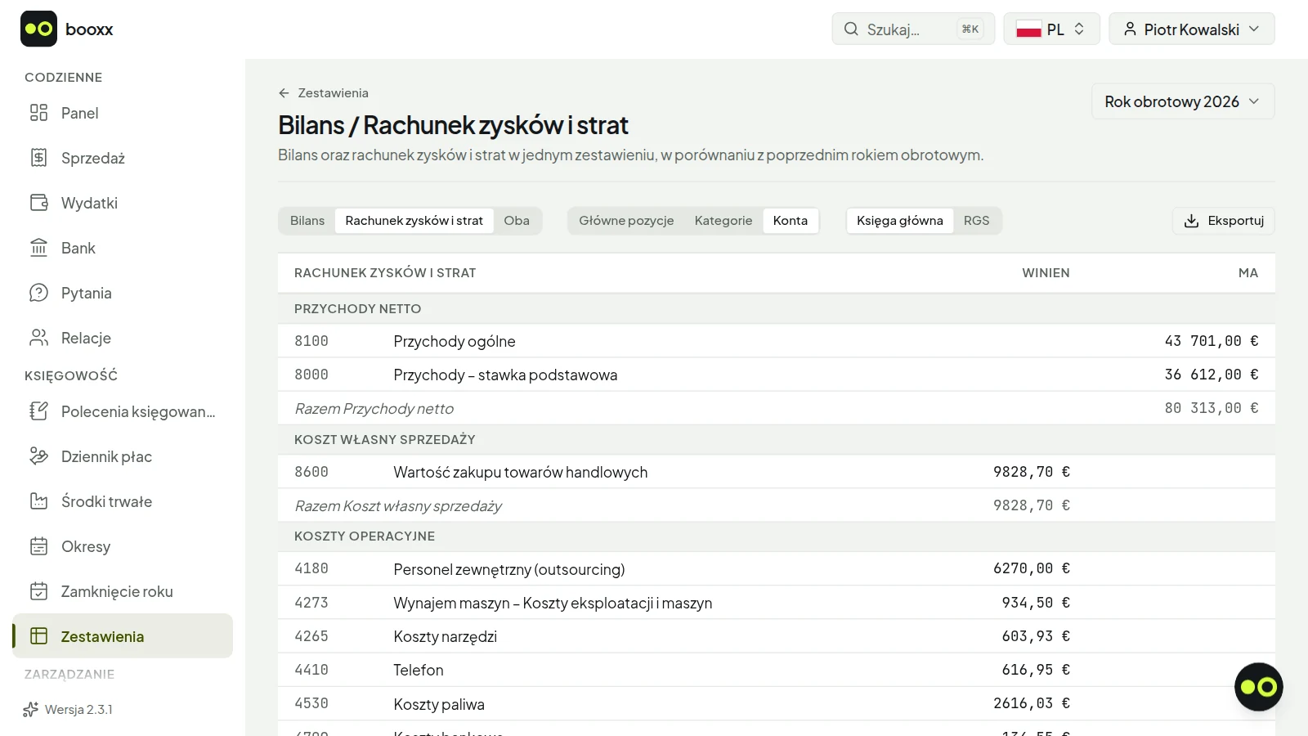Open Zamknięcie roku sidebar link

123,591
